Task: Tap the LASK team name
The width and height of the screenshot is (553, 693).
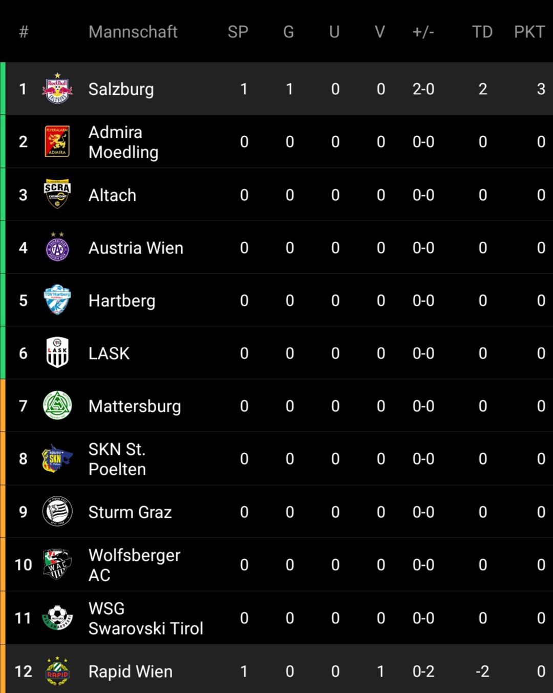Action: tap(109, 353)
